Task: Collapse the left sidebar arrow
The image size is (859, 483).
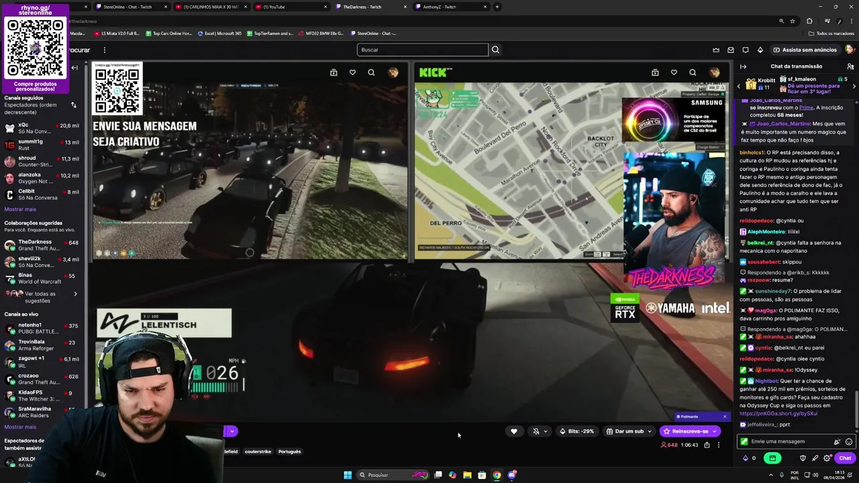Action: [74, 68]
